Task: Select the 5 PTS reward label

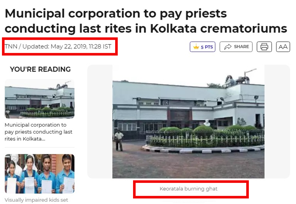Action: click(207, 47)
